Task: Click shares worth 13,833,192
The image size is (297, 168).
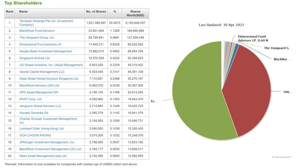Action: point(135,142)
